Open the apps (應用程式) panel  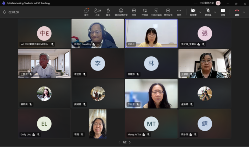tap(168, 12)
